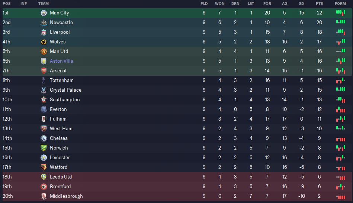Click Everton's form indicator bars
Viewport: 353px width, 203px height.
tap(341, 109)
